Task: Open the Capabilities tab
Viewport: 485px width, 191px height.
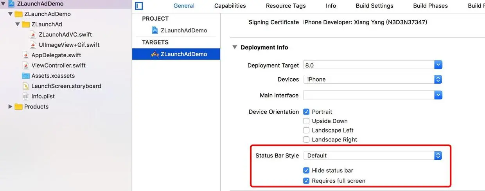Action: pos(230,6)
